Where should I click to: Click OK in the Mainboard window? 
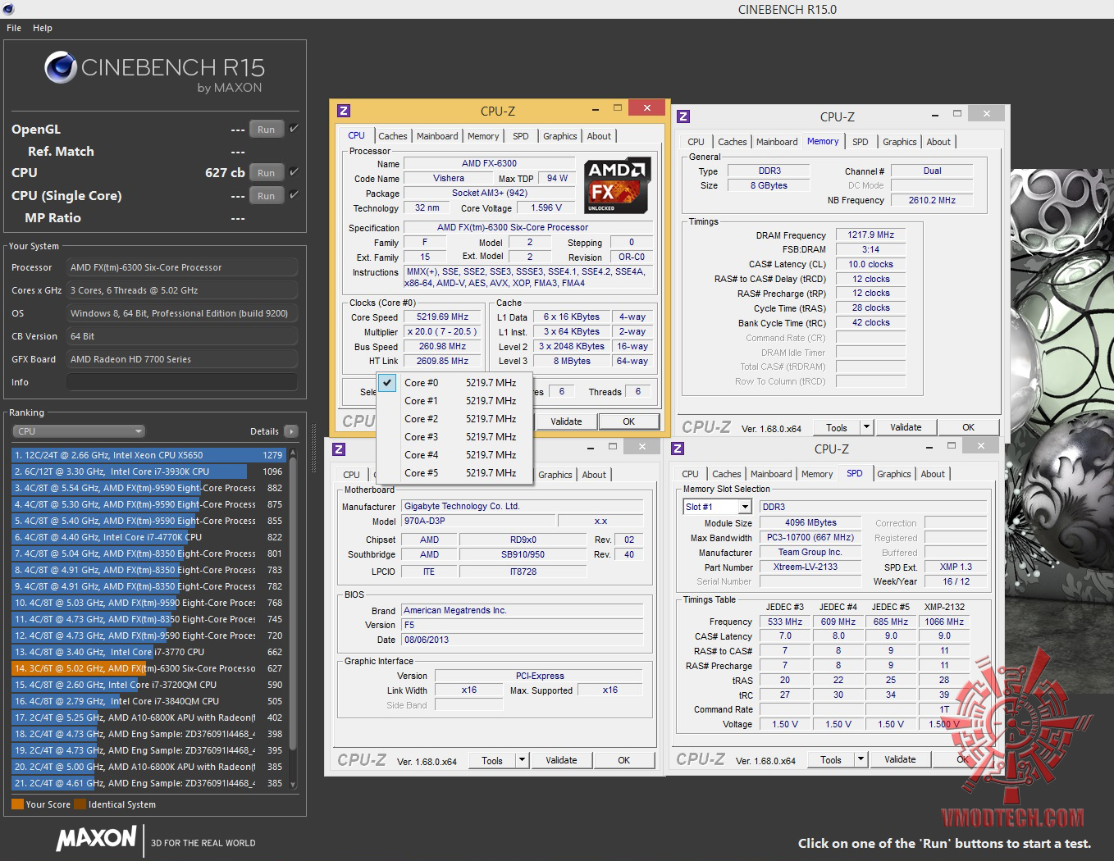pos(624,760)
